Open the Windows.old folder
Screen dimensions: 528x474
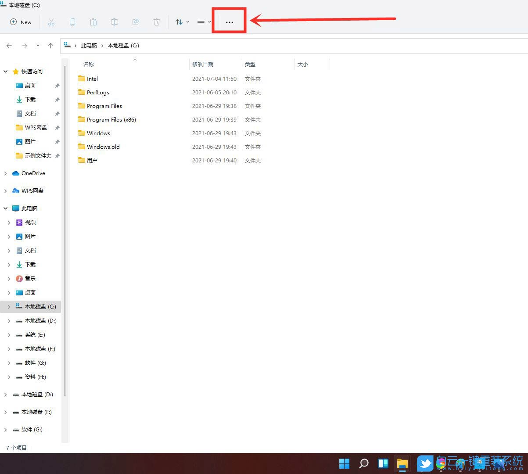click(103, 147)
